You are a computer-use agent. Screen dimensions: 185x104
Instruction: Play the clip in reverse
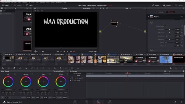(61, 51)
